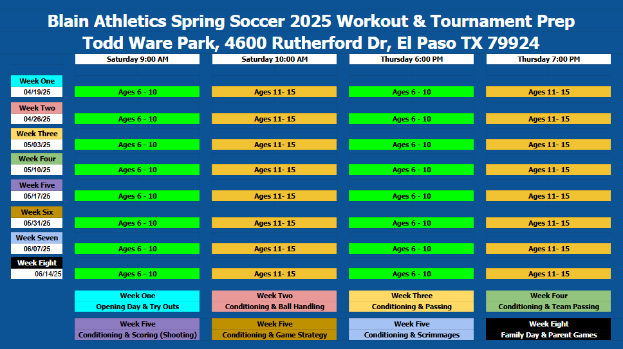This screenshot has height=349, width=623.
Task: Click the black Week Eight label cell
Action: point(37,263)
